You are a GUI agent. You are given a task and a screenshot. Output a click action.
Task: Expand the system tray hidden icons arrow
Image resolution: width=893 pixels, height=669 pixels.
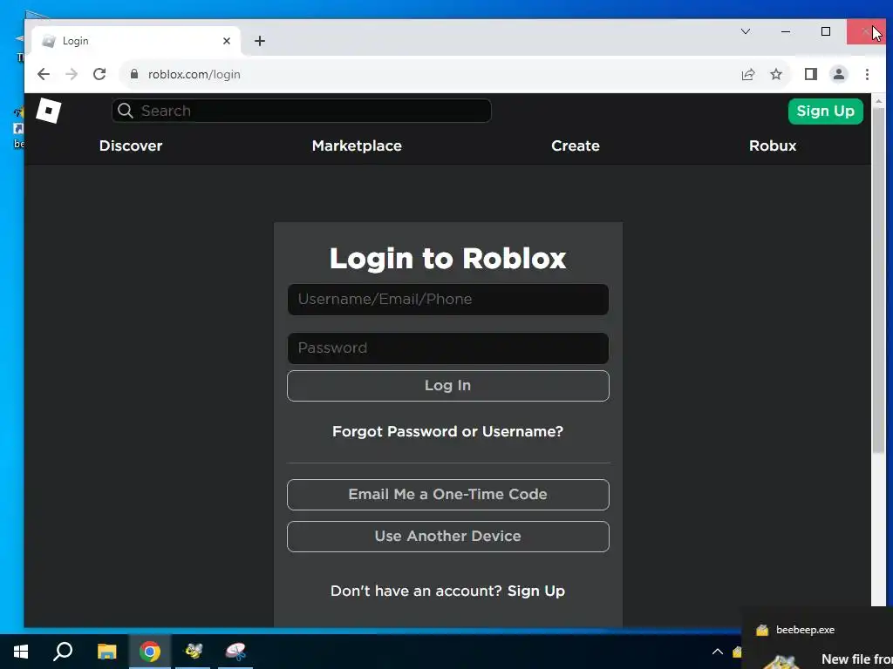tap(718, 652)
